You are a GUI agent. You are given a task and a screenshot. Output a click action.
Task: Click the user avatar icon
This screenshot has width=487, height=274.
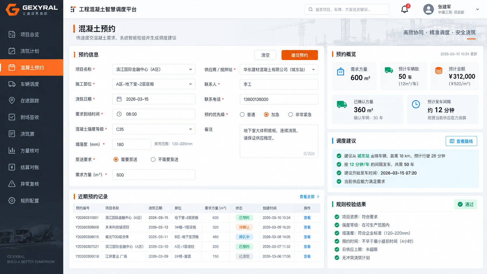click(428, 9)
